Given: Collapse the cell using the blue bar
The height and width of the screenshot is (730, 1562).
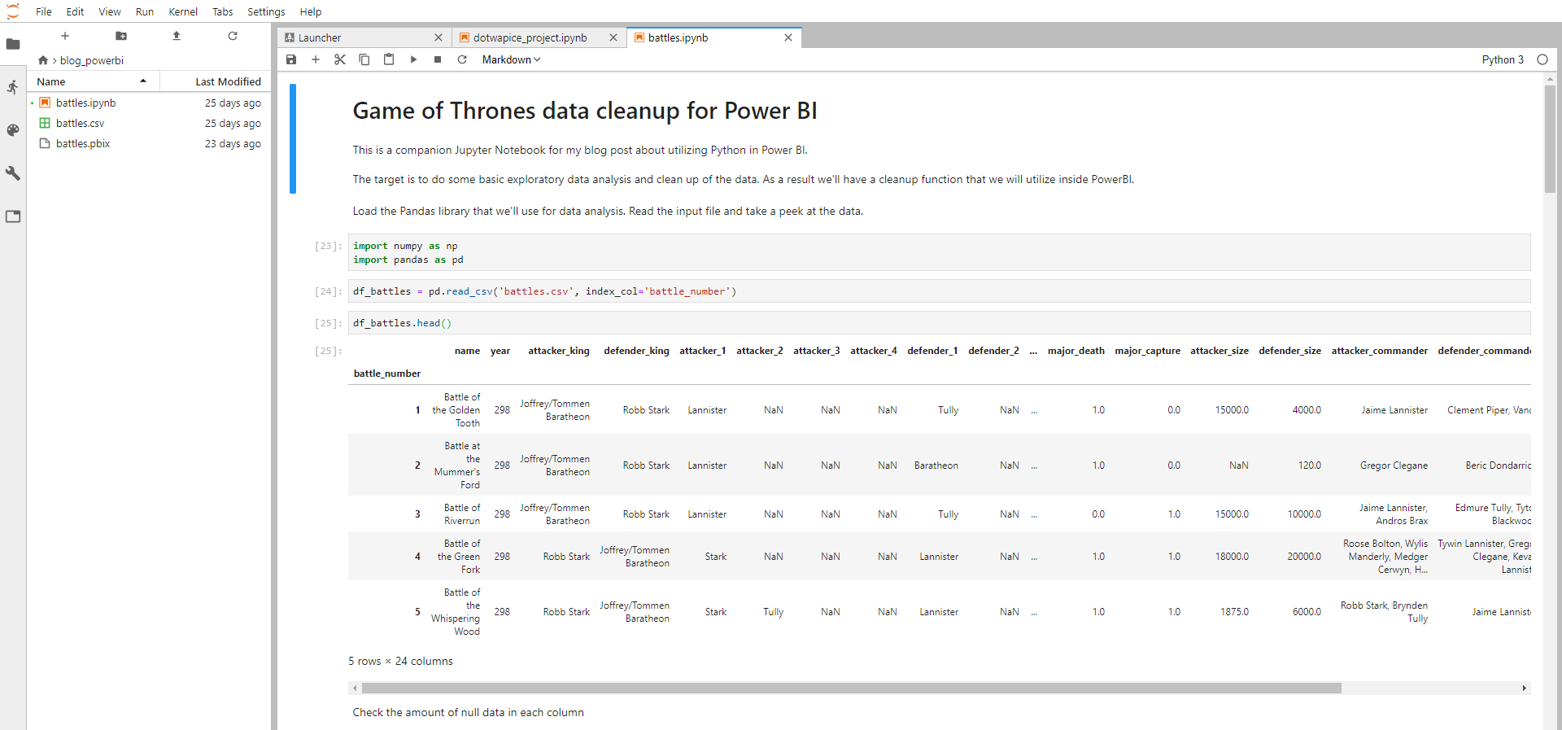Looking at the screenshot, I should click(293, 138).
